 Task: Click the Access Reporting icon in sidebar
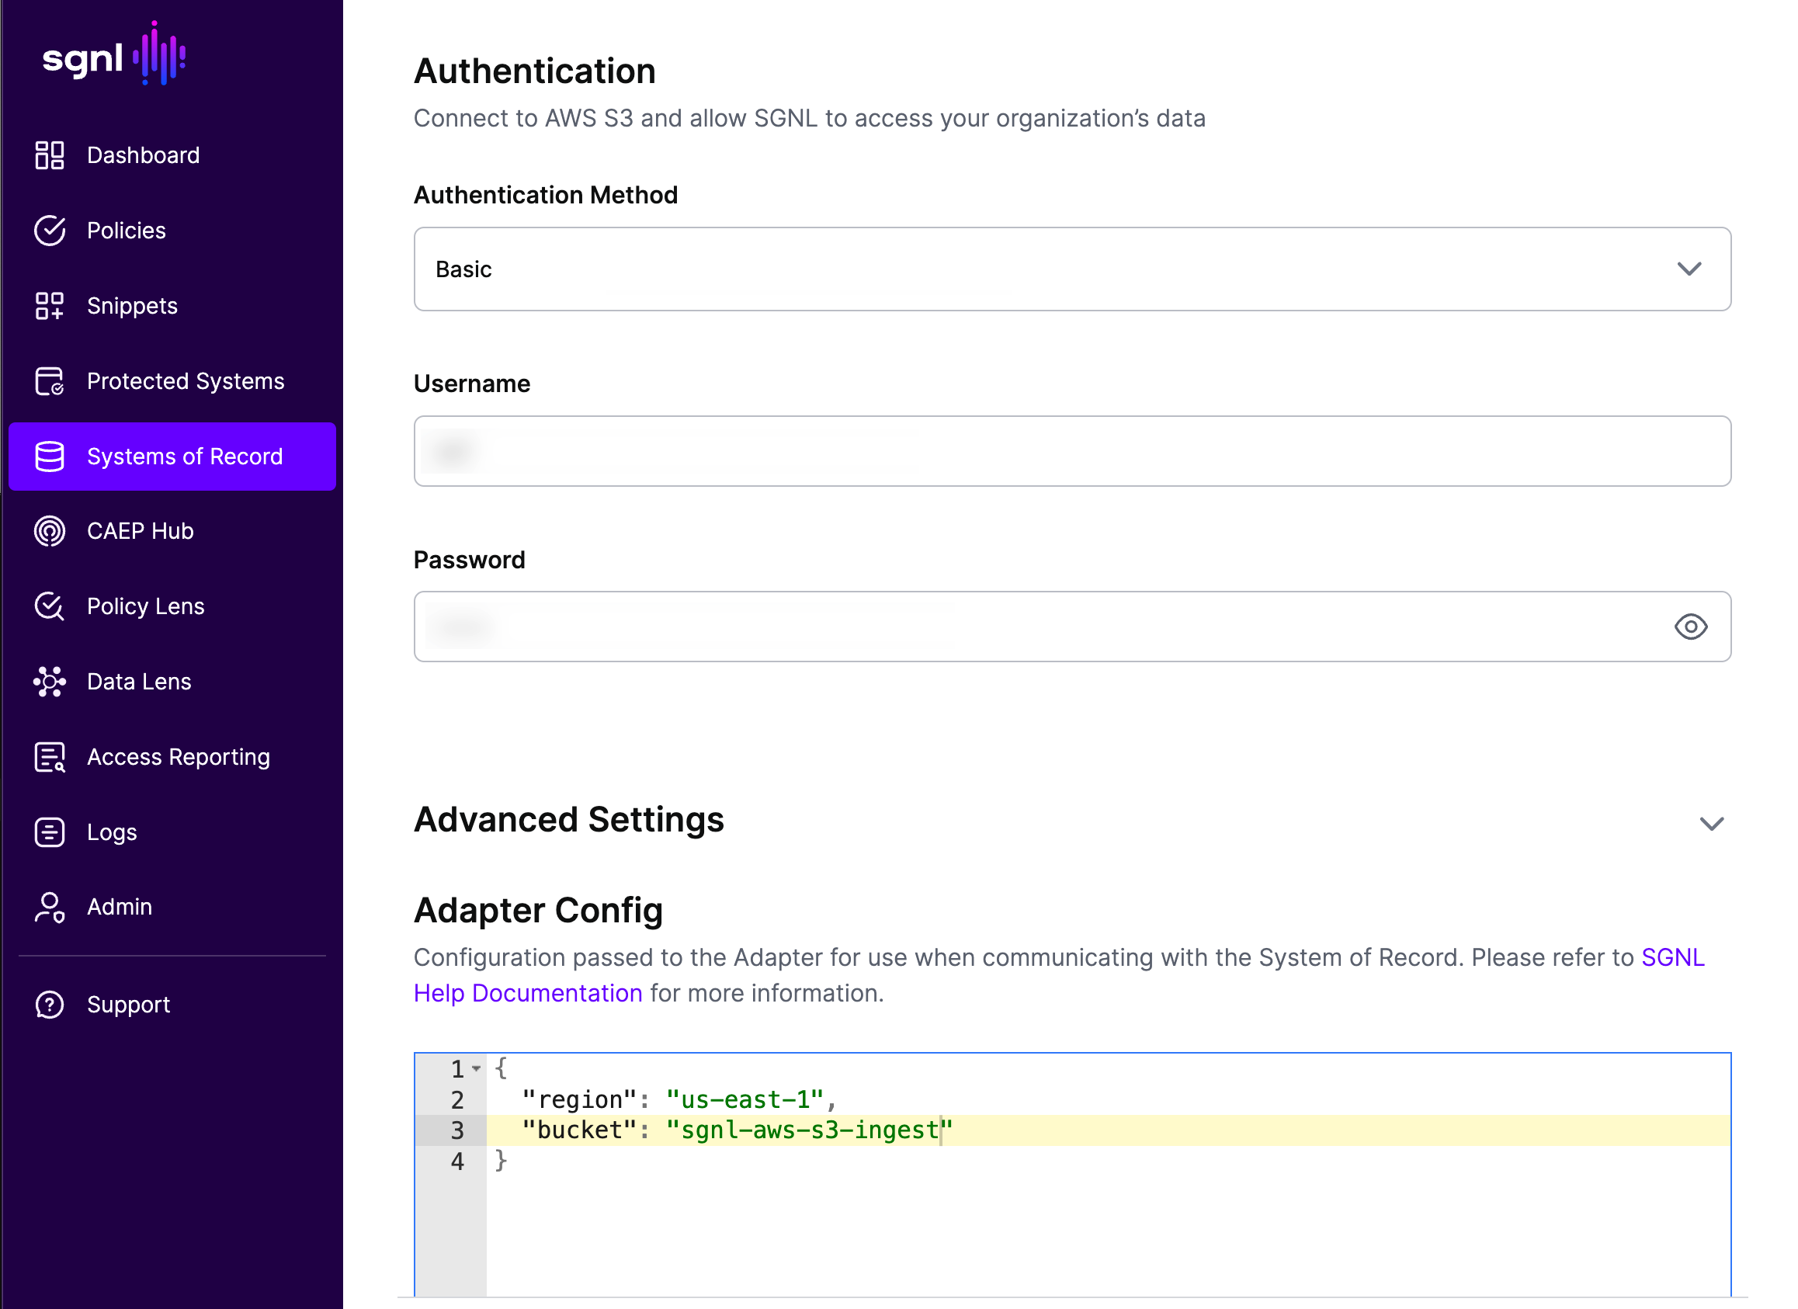(49, 755)
